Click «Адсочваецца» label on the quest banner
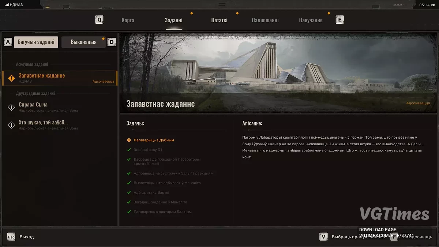 [418, 103]
